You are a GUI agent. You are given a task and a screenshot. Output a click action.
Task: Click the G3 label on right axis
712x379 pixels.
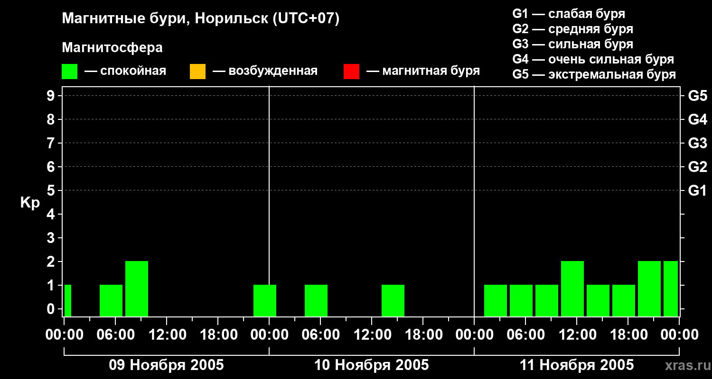[x=697, y=143]
